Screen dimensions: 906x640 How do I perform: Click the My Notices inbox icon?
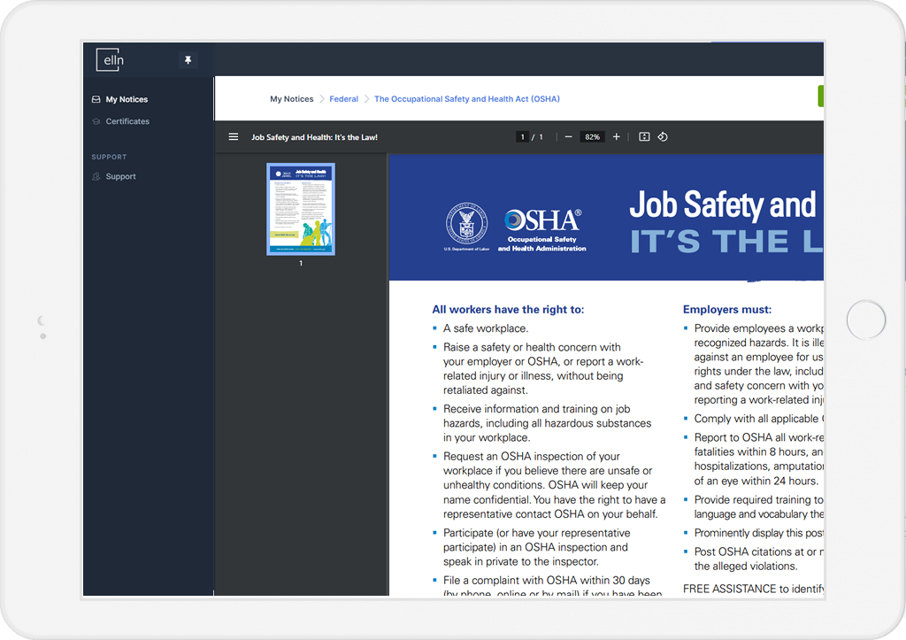click(96, 99)
